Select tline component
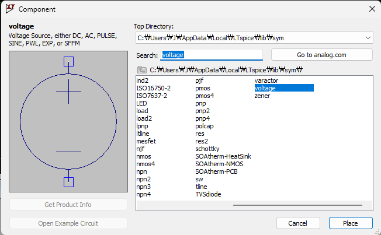 tap(202, 187)
